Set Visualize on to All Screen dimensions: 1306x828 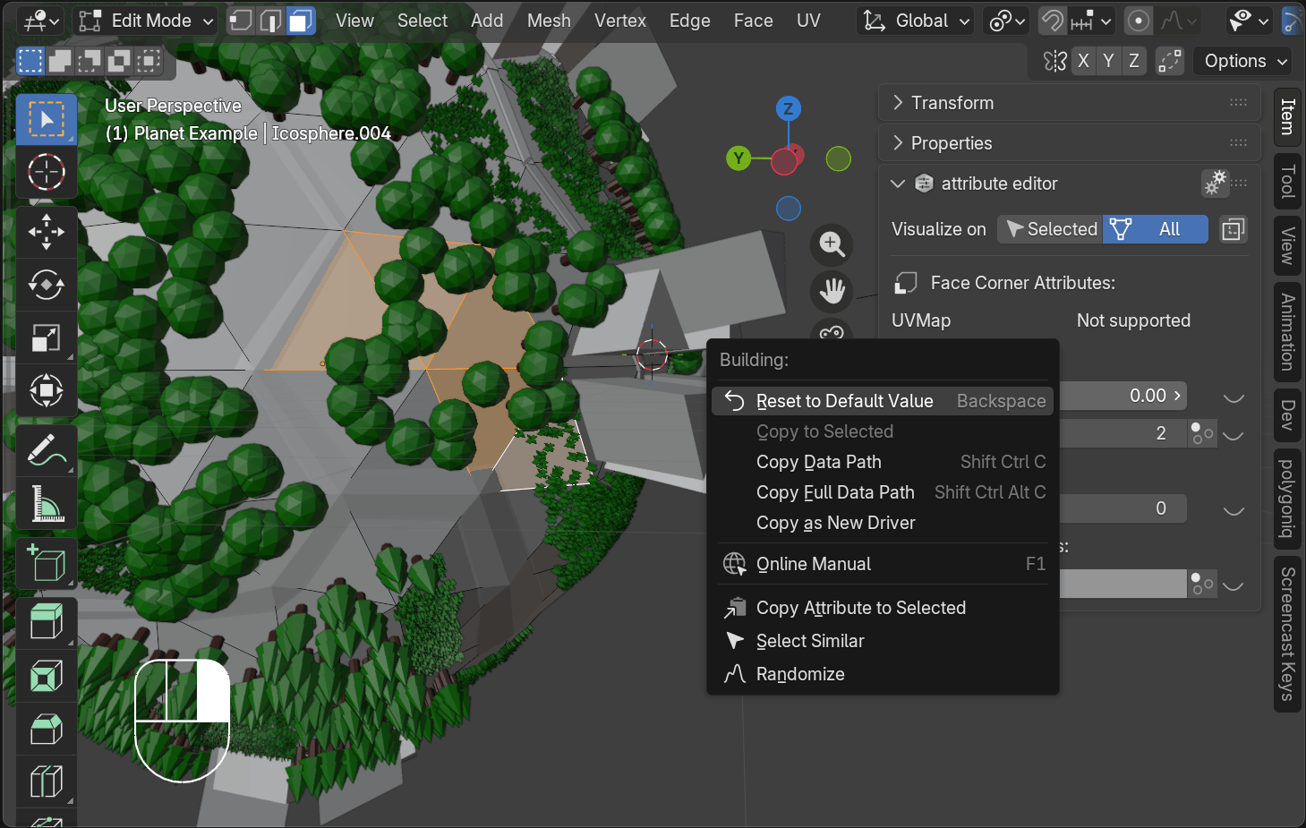point(1156,229)
